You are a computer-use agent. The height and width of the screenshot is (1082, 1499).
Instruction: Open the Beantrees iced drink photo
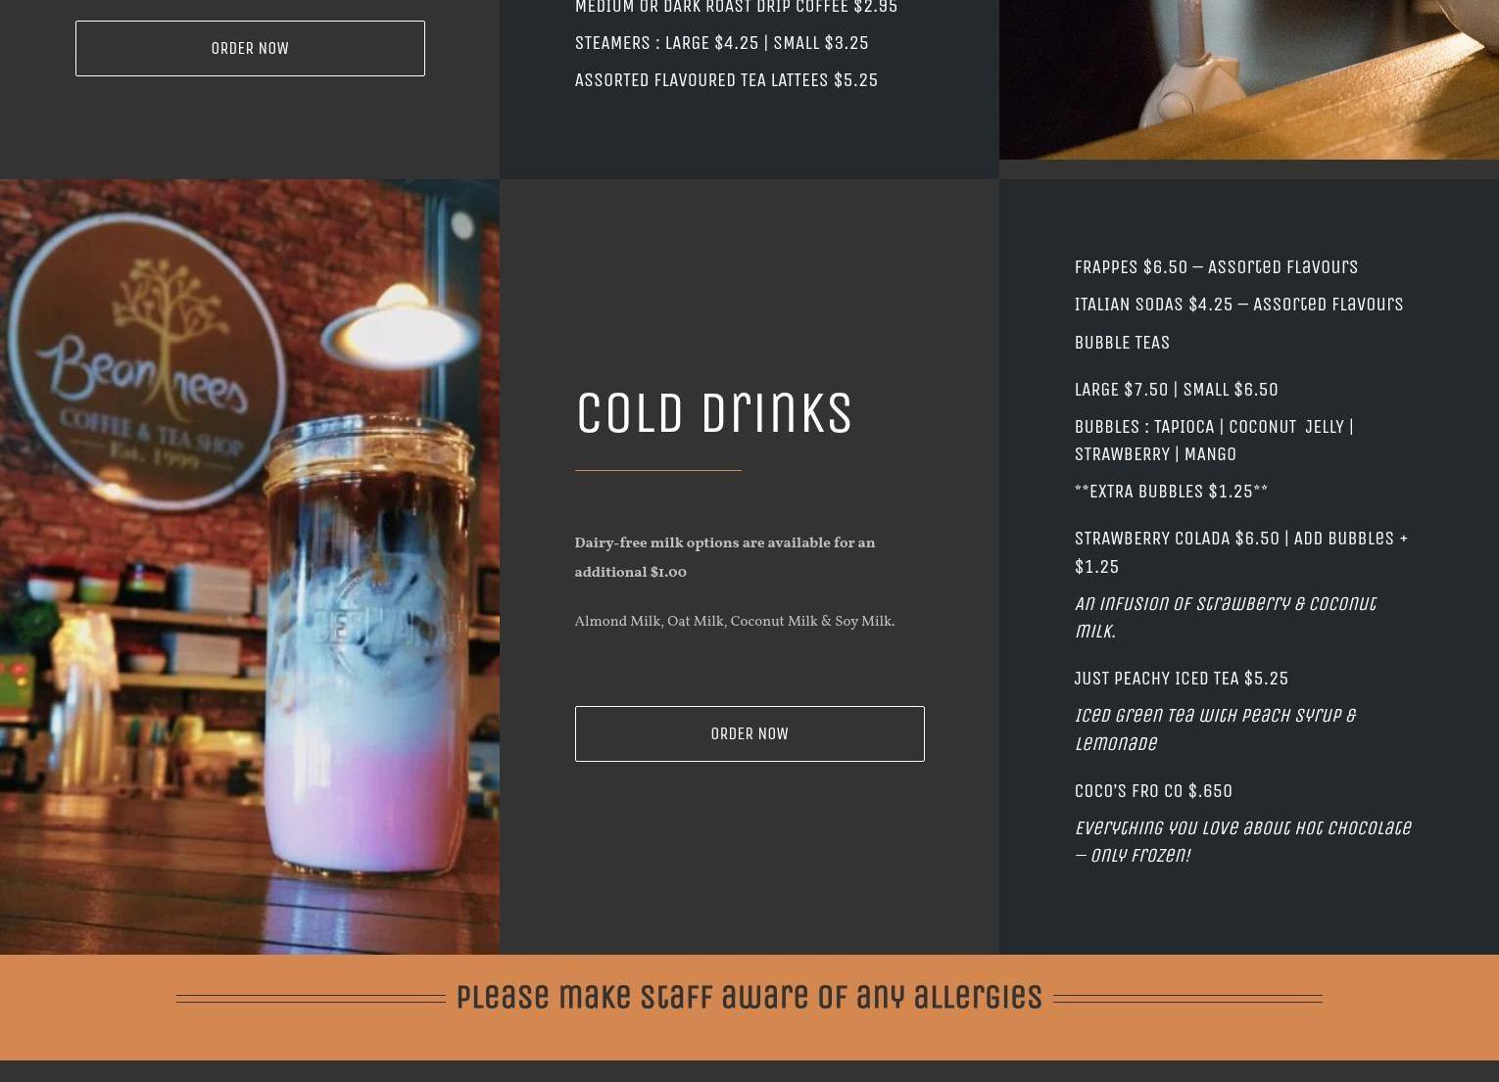[250, 567]
